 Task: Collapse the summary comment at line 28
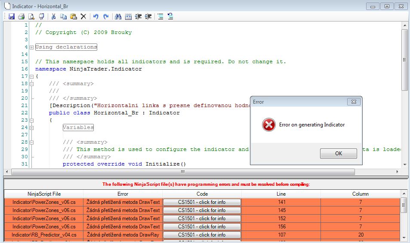pos(31,142)
